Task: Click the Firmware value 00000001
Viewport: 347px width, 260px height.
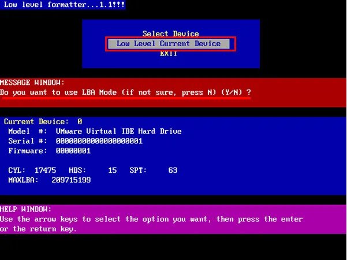Action: (73, 151)
